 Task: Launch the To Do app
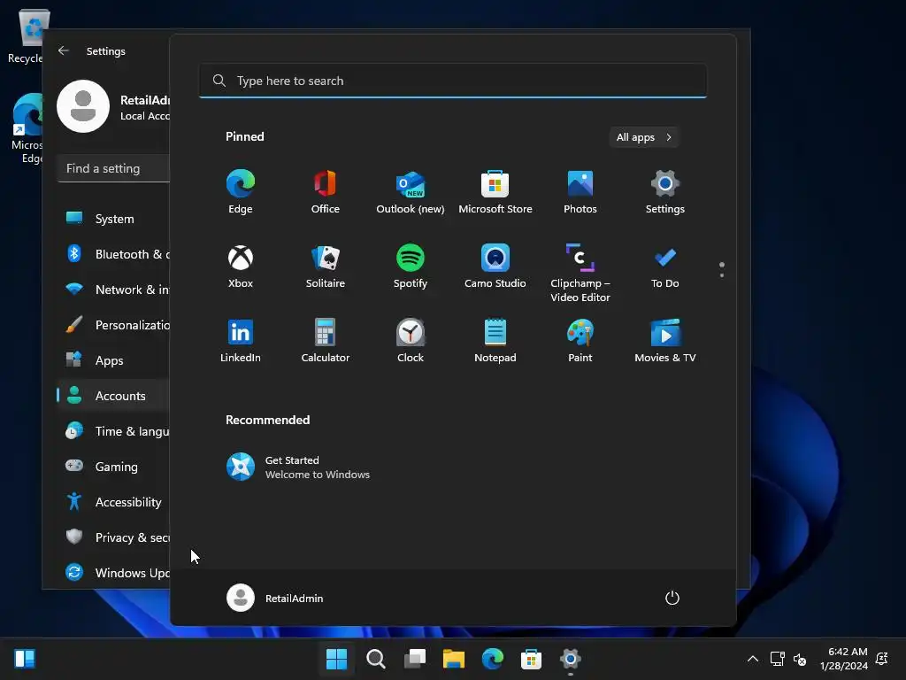tap(665, 267)
